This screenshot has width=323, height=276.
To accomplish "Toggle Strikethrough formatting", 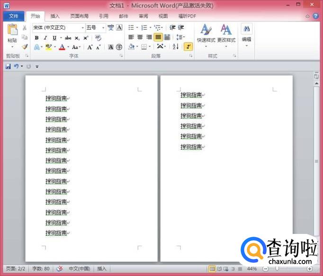I will click(x=68, y=38).
